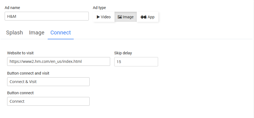Click the Ad type label
The width and height of the screenshot is (254, 118).
point(99,8)
